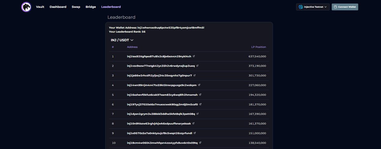Click address inj1e9570z5a7a0nktyzujcf8c5wspt26xzyrfundl

(160, 133)
